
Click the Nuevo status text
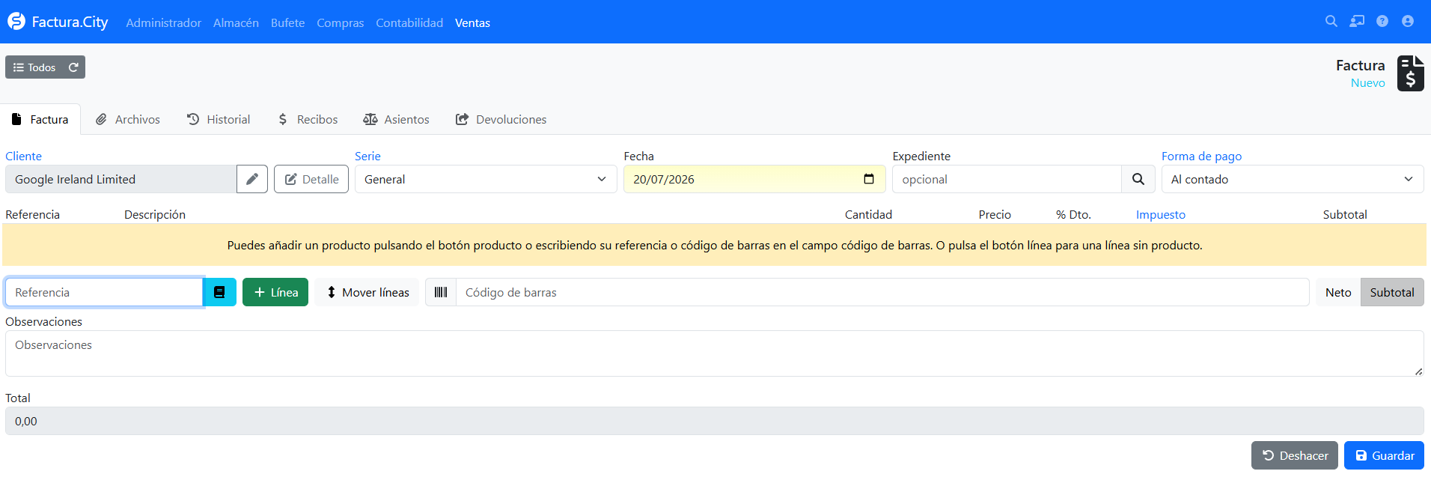pos(1367,83)
